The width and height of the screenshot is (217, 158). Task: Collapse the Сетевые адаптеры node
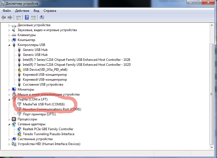pos(9,124)
